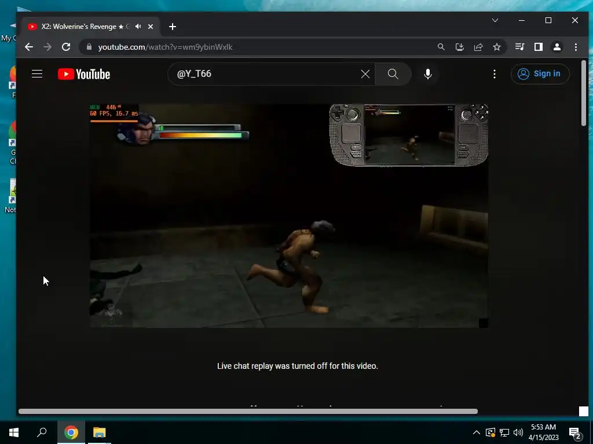Click the Chrome taskbar icon

pos(71,432)
